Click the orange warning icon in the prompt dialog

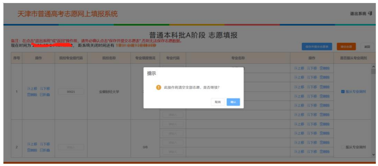coord(158,88)
